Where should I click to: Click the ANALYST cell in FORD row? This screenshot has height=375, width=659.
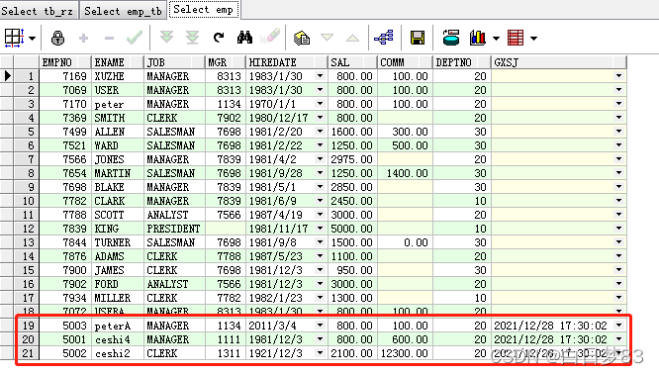[x=174, y=284]
